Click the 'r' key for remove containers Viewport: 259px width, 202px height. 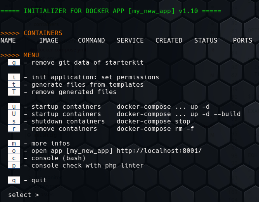[14, 128]
